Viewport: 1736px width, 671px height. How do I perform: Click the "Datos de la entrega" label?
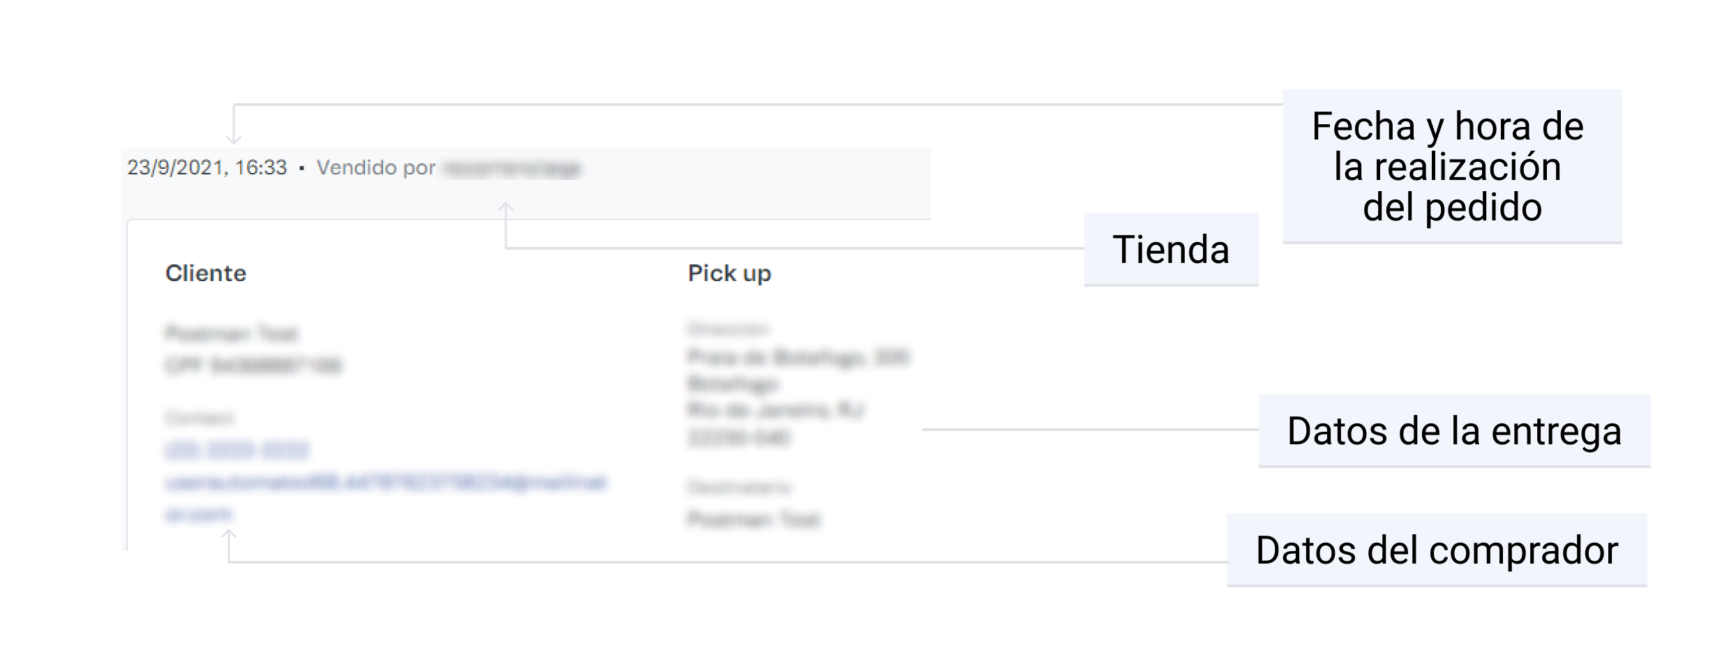point(1454,431)
